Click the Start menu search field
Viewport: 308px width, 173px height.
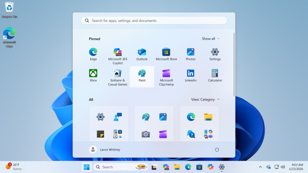[154, 20]
